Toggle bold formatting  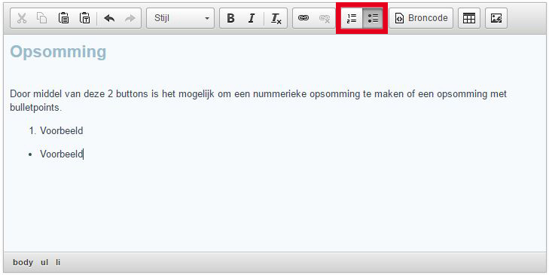coord(230,18)
